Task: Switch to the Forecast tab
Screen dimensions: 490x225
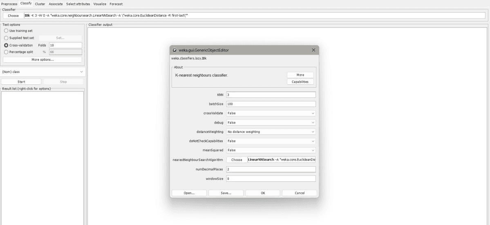Action: tap(116, 4)
